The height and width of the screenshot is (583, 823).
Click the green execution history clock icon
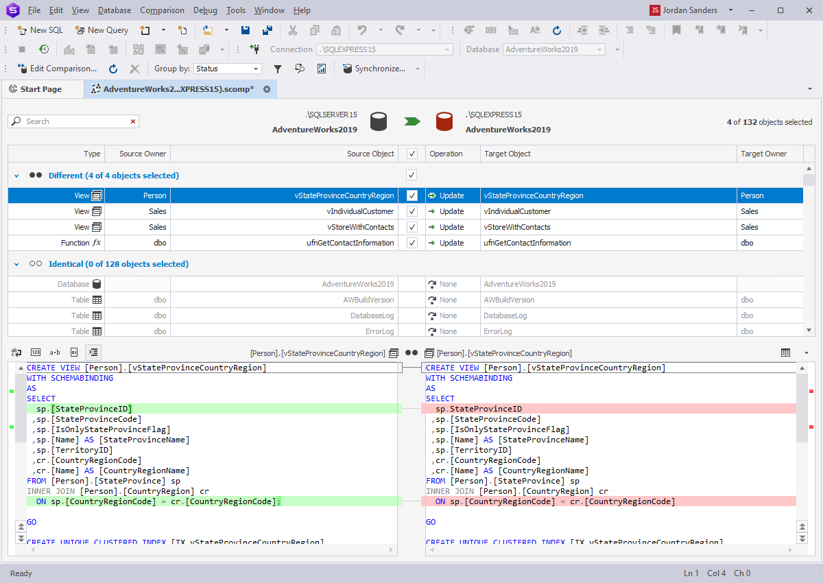click(43, 49)
